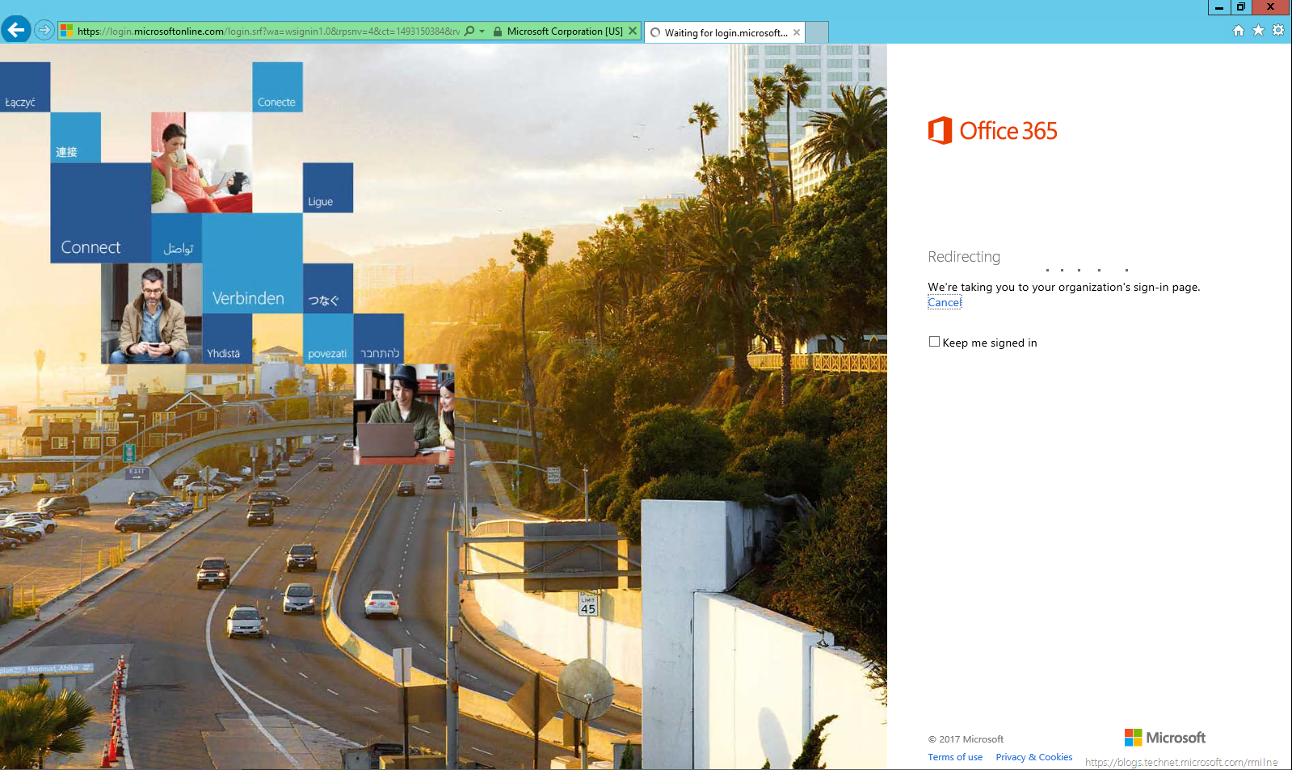Click the search magnifier in address bar
The image size is (1292, 770).
tap(469, 32)
